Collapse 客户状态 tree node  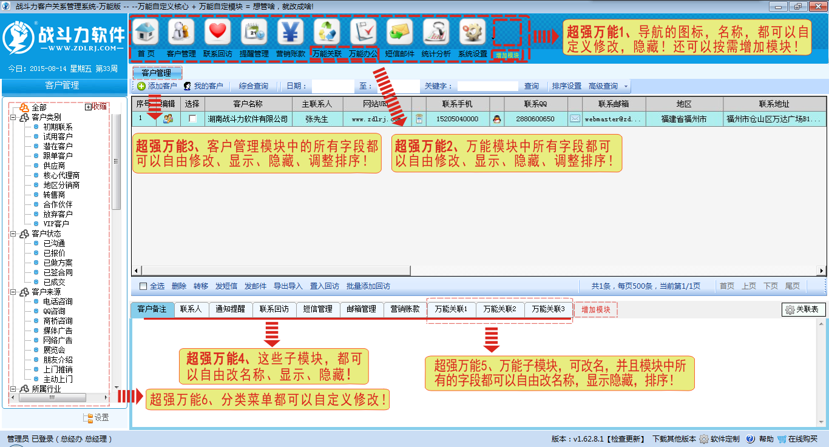coord(13,234)
